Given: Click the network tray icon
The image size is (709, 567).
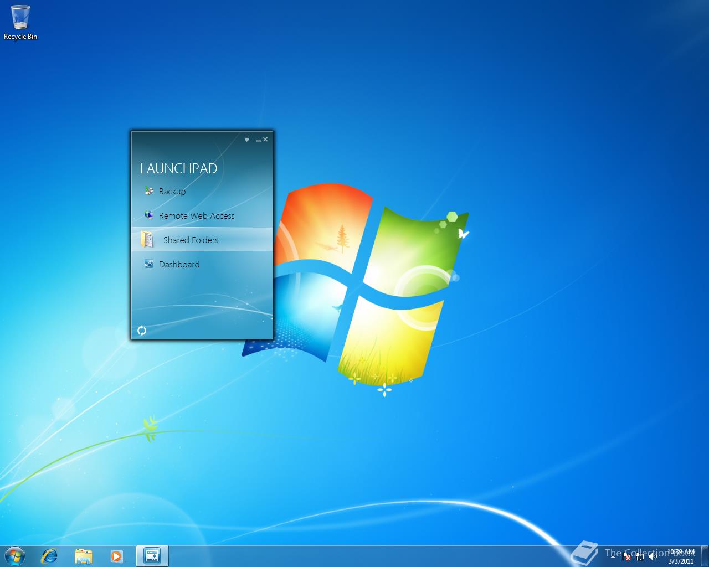Looking at the screenshot, I should click(x=640, y=556).
